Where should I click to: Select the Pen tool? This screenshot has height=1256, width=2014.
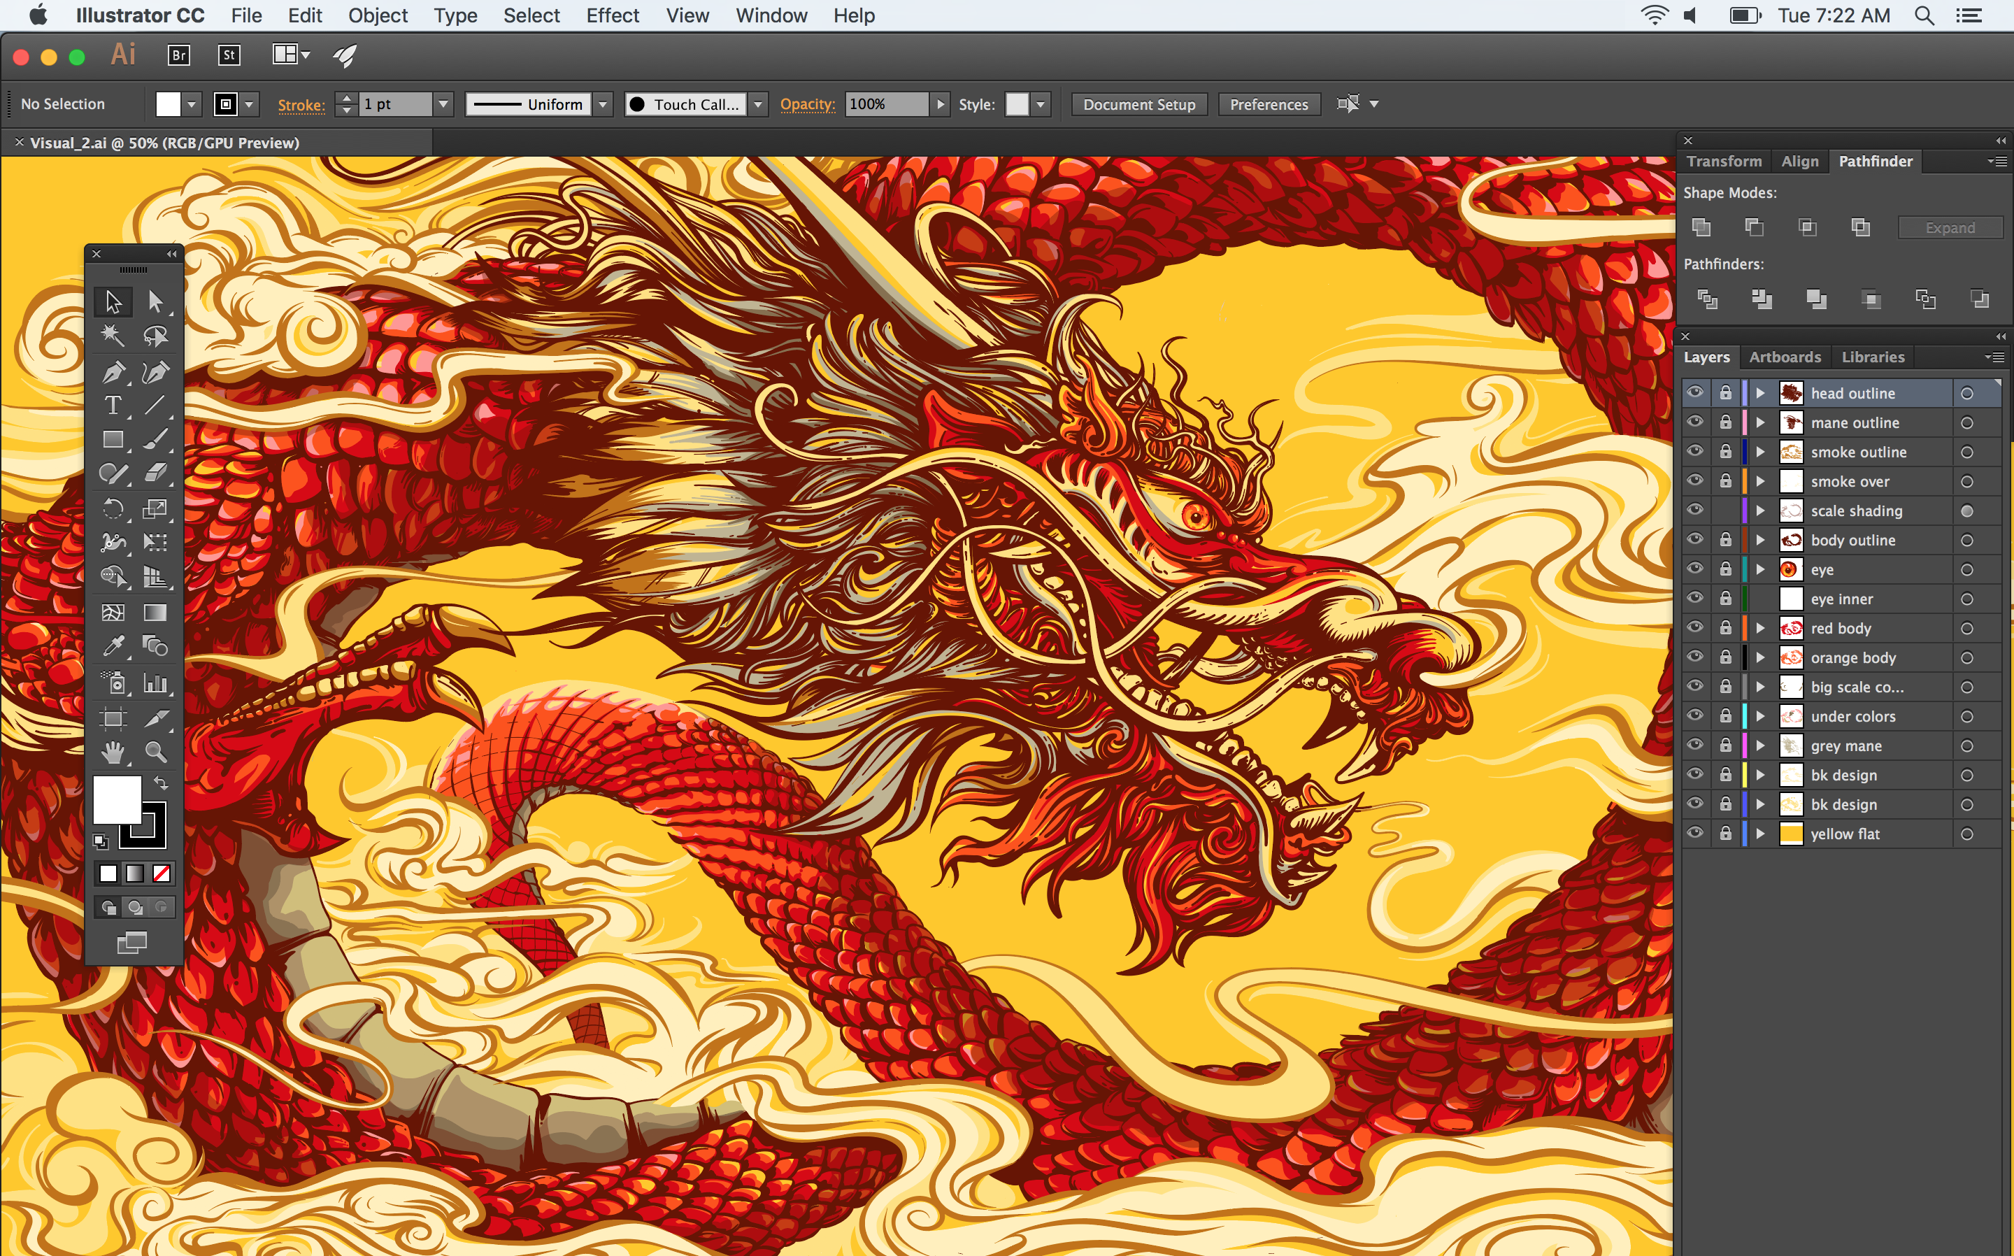coord(113,371)
